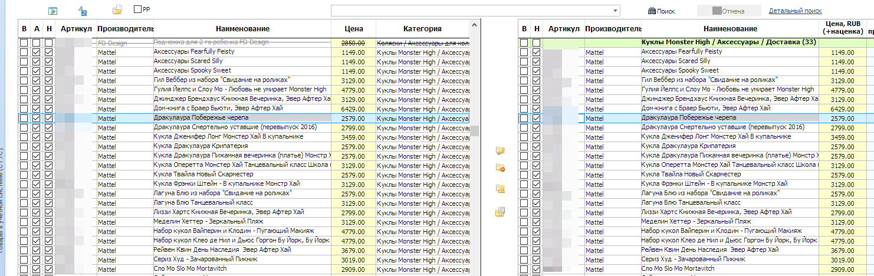
Task: Click the folder with red remove sign icon
Action: (x=500, y=168)
